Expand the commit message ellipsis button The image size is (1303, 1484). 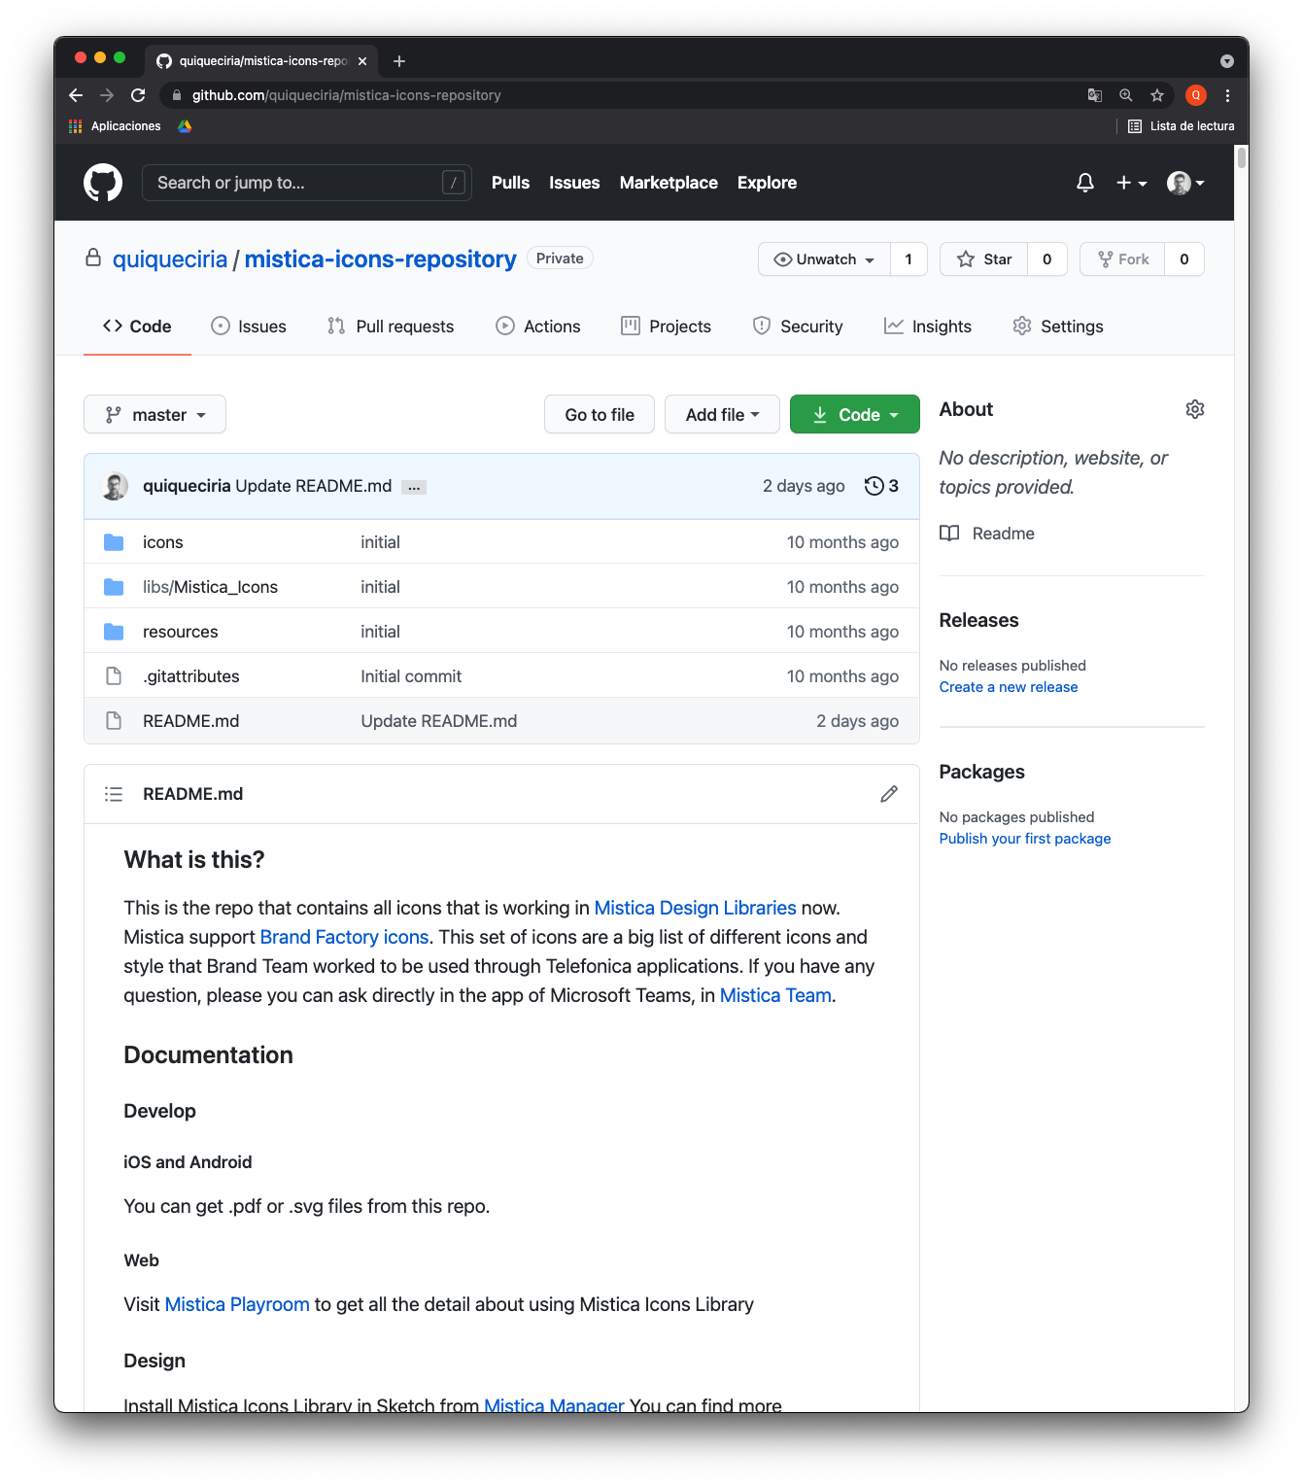point(415,487)
